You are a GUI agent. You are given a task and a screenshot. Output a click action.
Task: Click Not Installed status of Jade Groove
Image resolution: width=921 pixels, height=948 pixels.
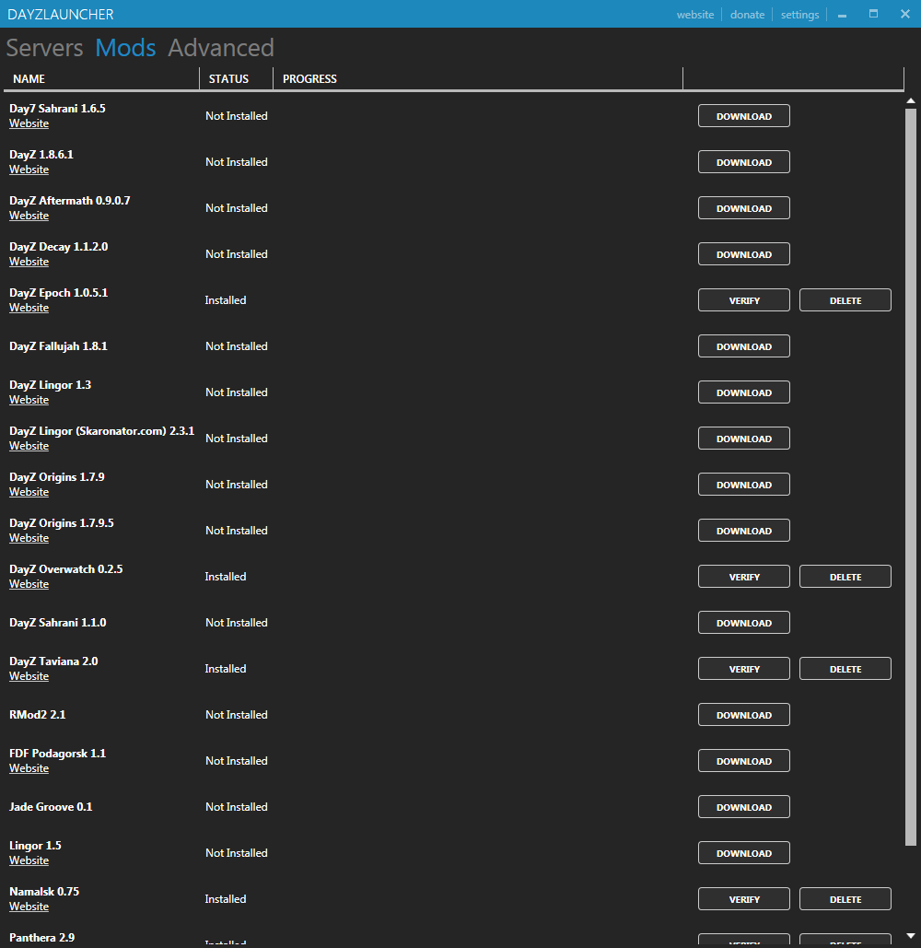point(237,806)
